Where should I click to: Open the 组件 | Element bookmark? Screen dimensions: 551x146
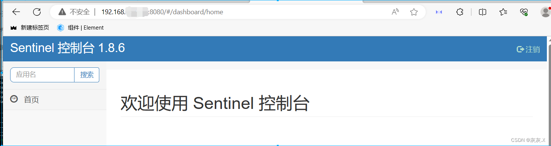(x=80, y=28)
